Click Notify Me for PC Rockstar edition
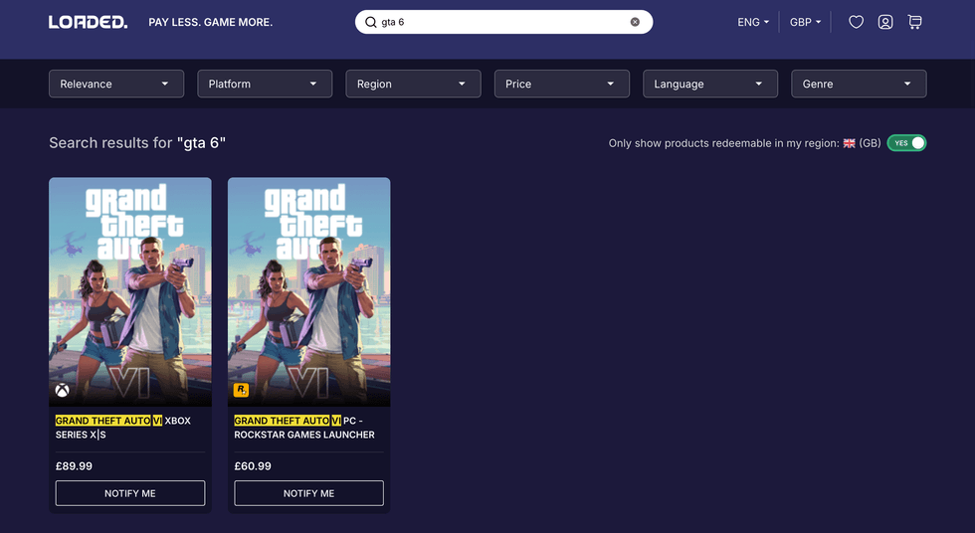The width and height of the screenshot is (975, 533). tap(309, 493)
